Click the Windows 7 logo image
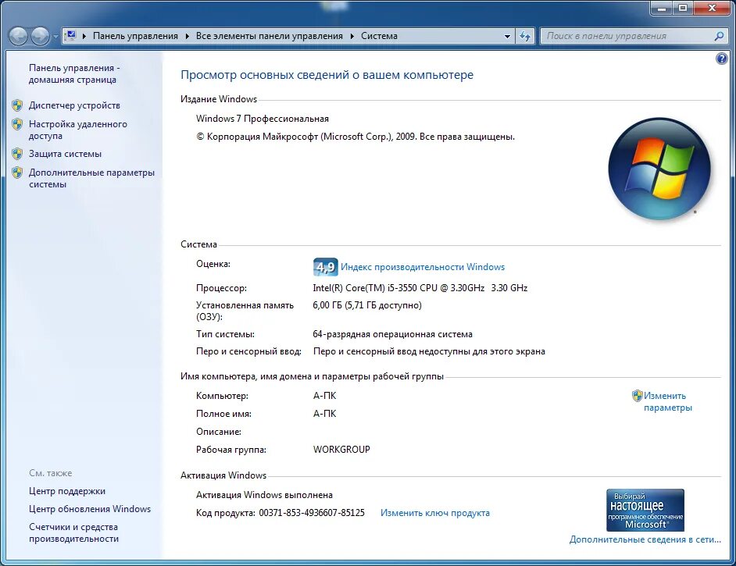This screenshot has height=566, width=736. [659, 169]
